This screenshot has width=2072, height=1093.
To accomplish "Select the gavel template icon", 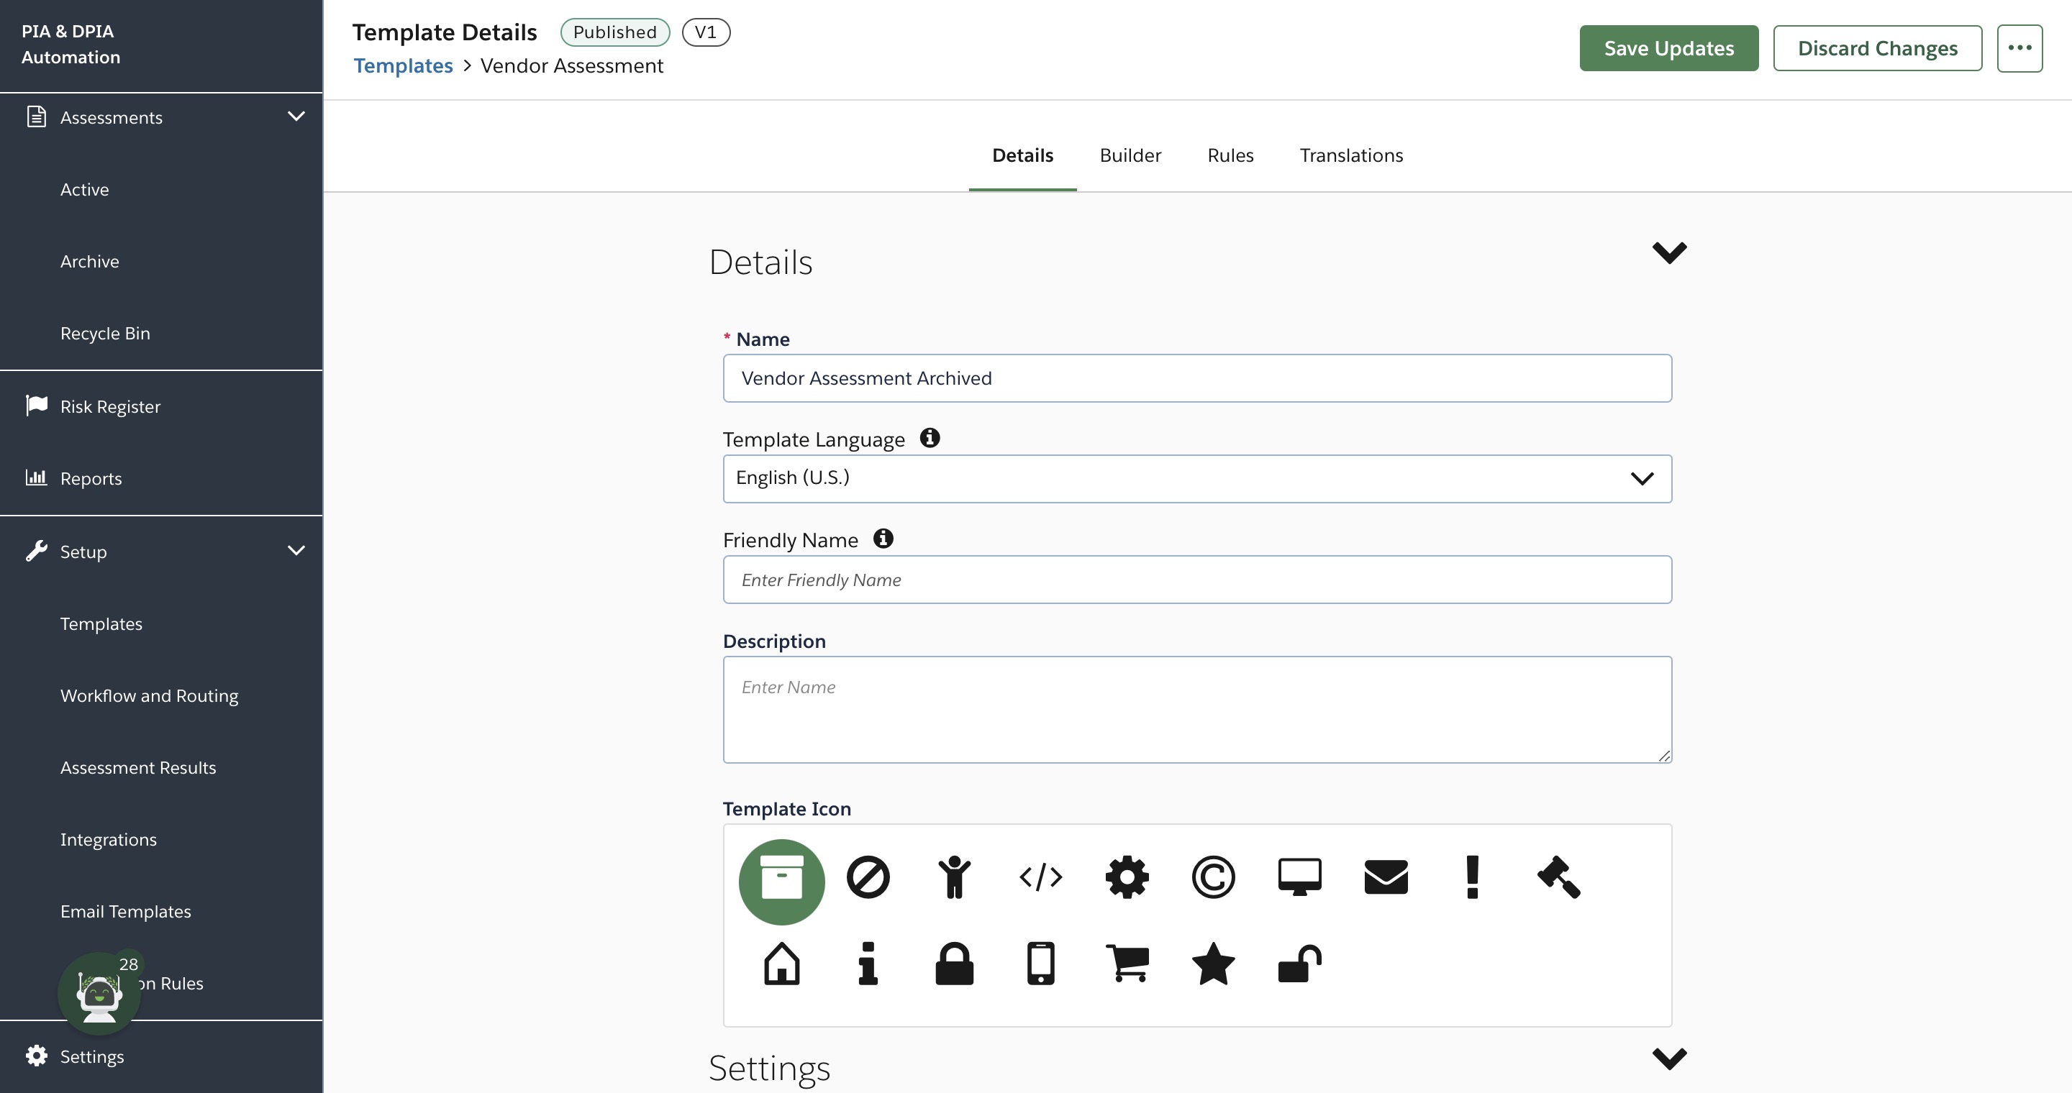I will [1558, 877].
